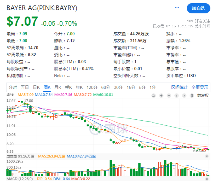Switch to the 分时 chart tab

tap(13, 87)
